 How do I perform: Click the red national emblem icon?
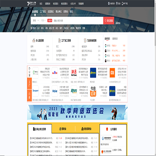(107, 129)
